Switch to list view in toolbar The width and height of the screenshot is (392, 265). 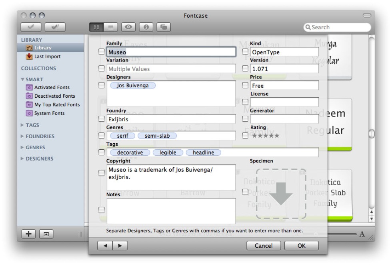[x=110, y=28]
